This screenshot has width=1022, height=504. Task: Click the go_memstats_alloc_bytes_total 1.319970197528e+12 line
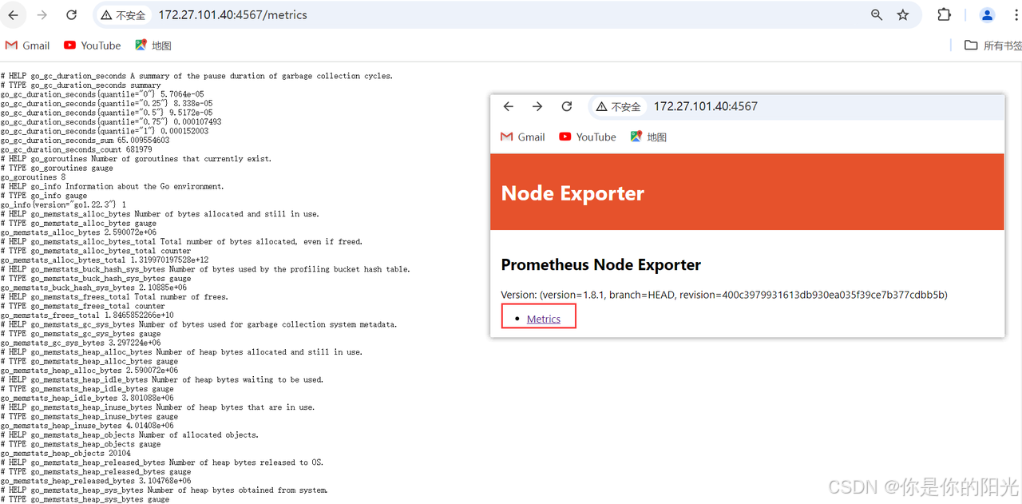[x=105, y=260]
